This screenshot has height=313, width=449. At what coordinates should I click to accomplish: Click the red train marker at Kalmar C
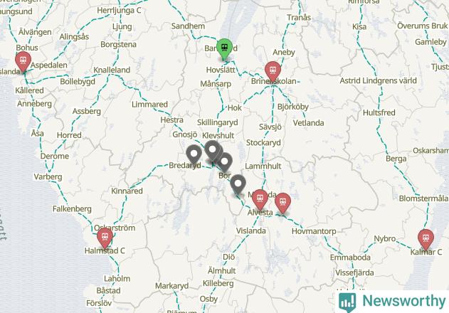pyautogui.click(x=426, y=240)
